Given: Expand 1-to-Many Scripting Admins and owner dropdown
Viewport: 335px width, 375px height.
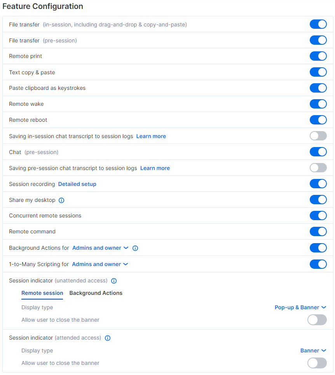Looking at the screenshot, I should (x=100, y=264).
